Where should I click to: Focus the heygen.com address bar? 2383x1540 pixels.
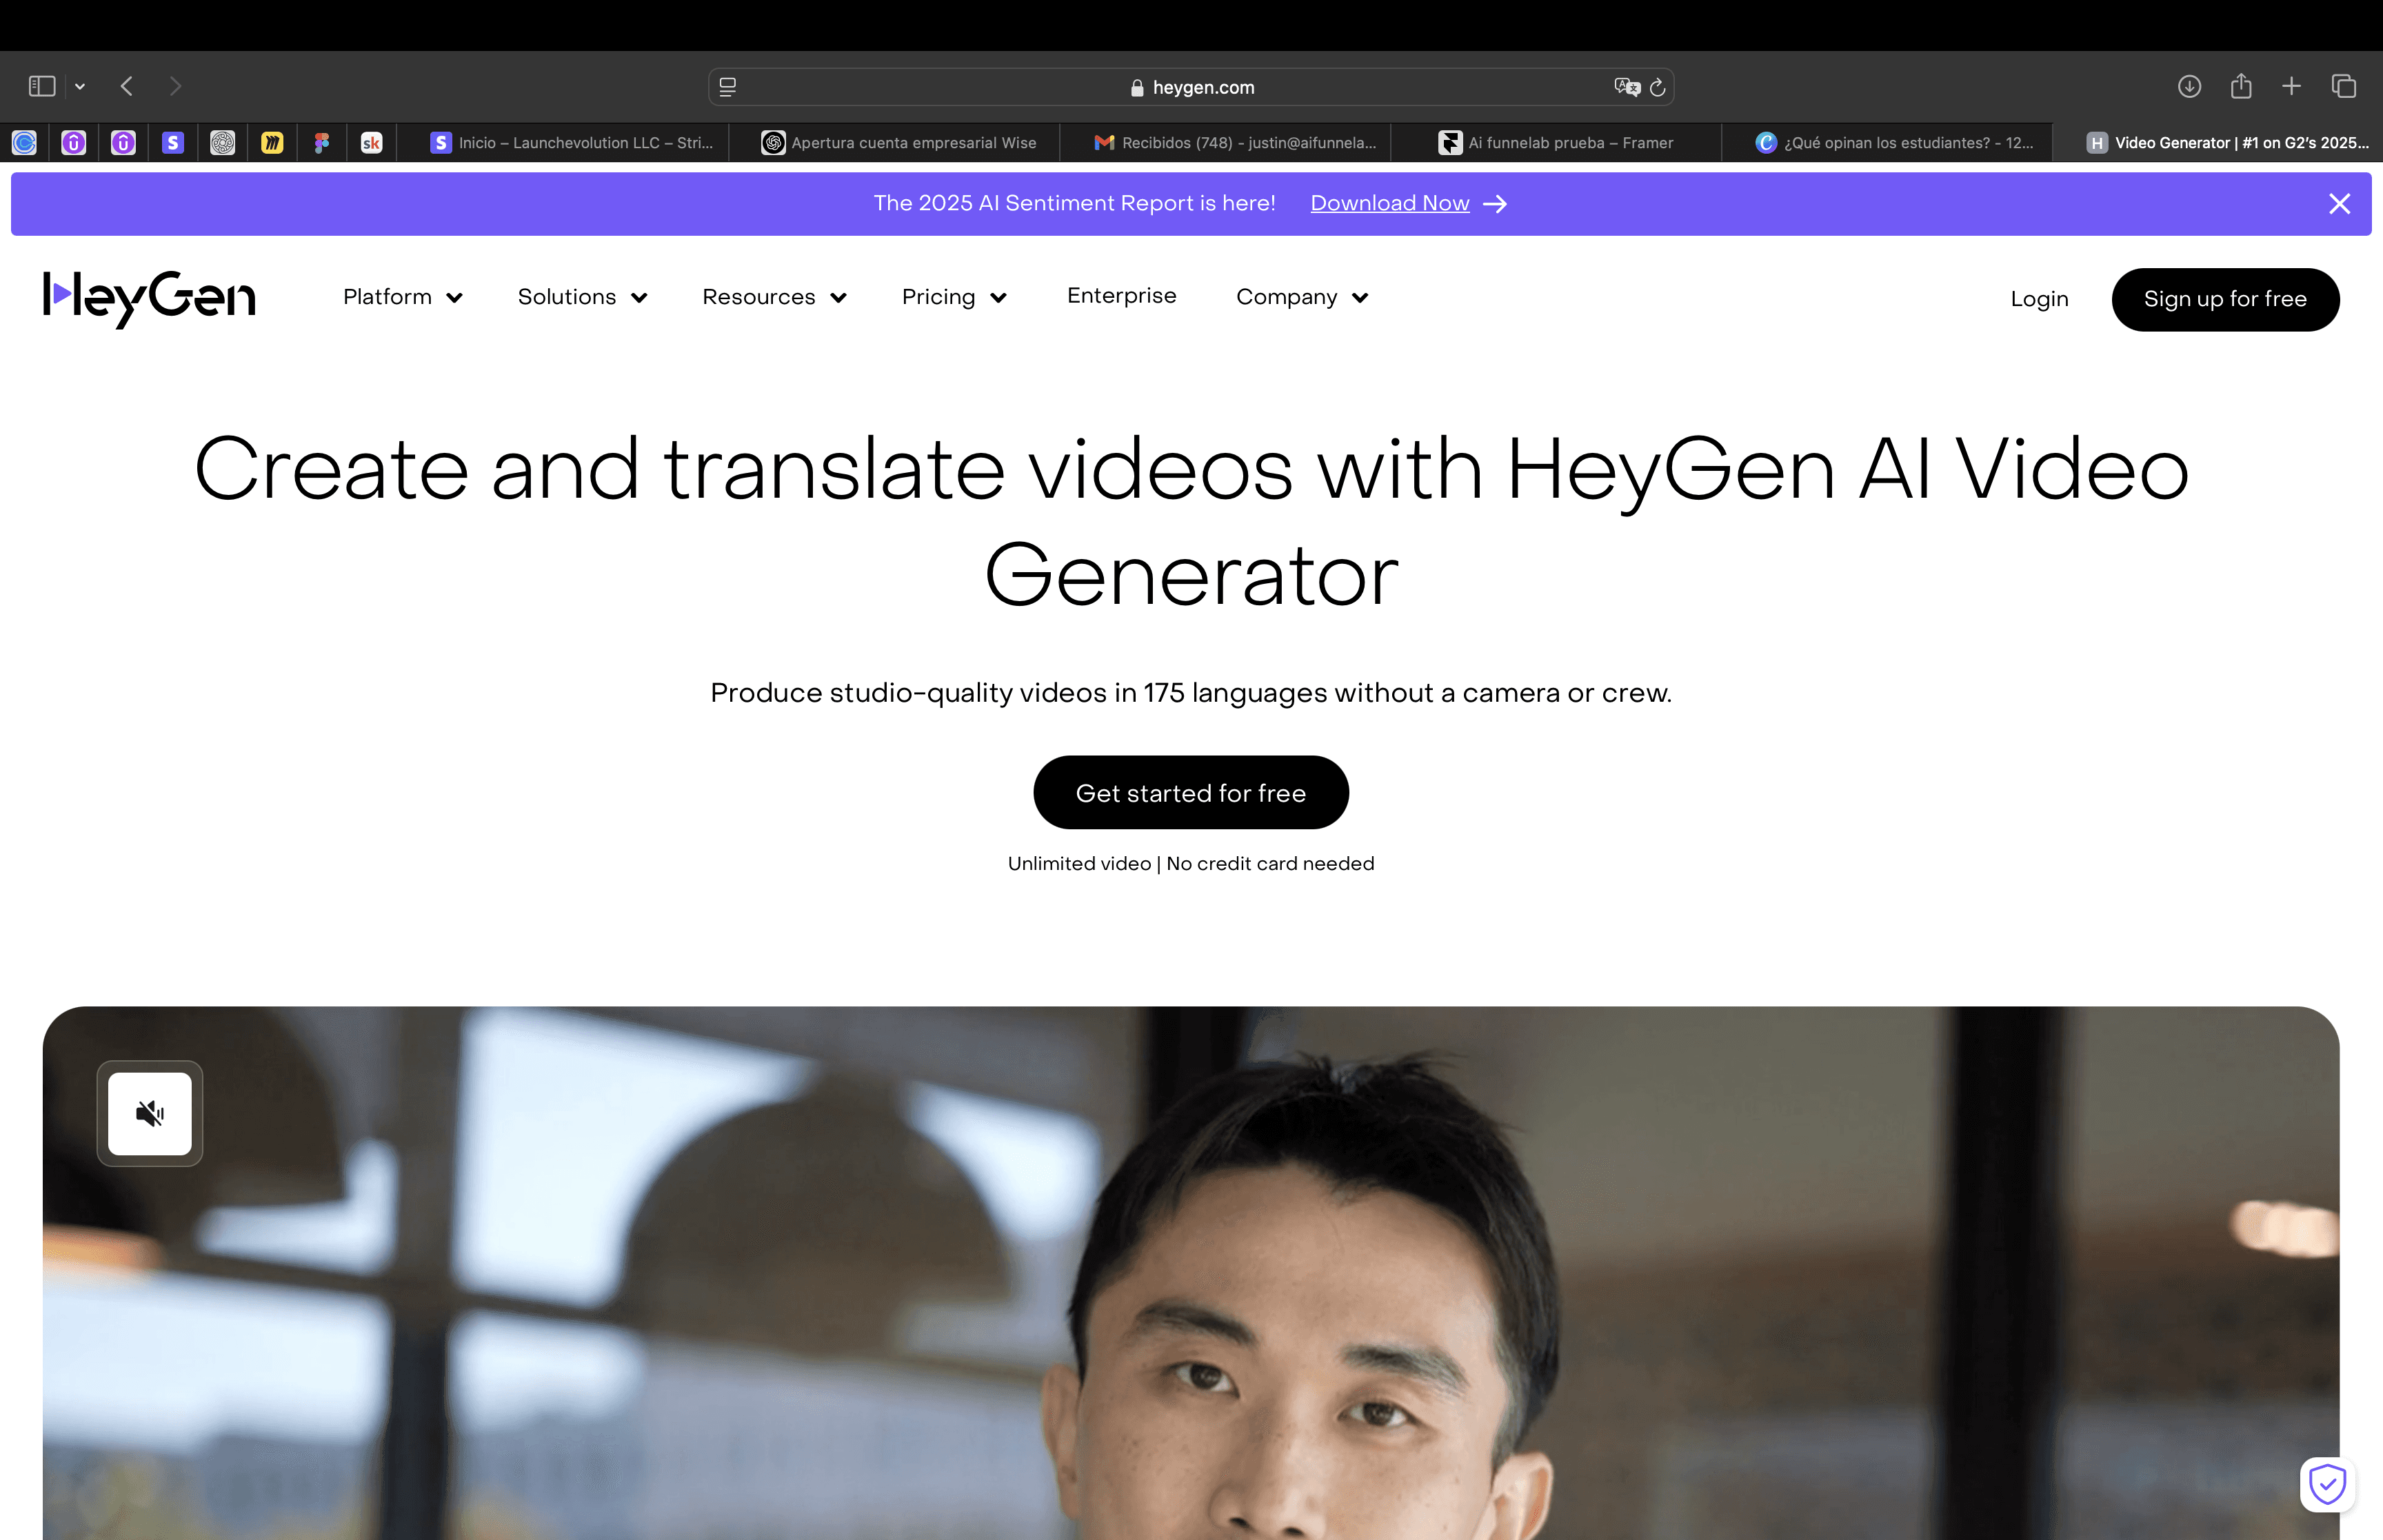(x=1191, y=87)
